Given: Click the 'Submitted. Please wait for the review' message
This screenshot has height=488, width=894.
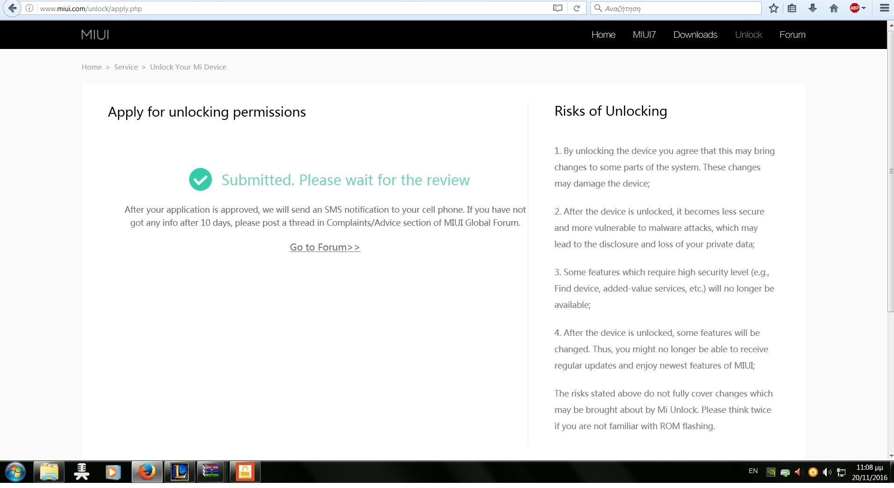Looking at the screenshot, I should (346, 180).
